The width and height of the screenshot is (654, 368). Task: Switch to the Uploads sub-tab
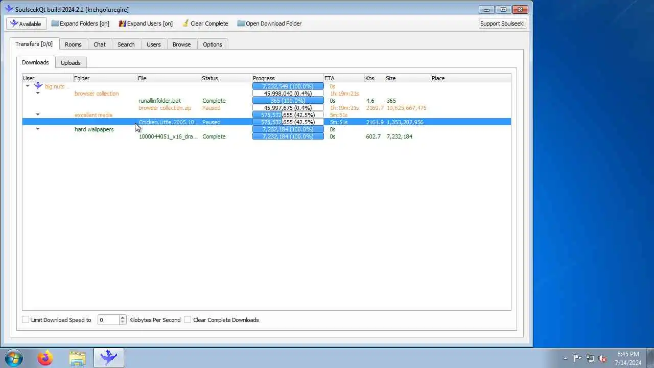(x=71, y=63)
